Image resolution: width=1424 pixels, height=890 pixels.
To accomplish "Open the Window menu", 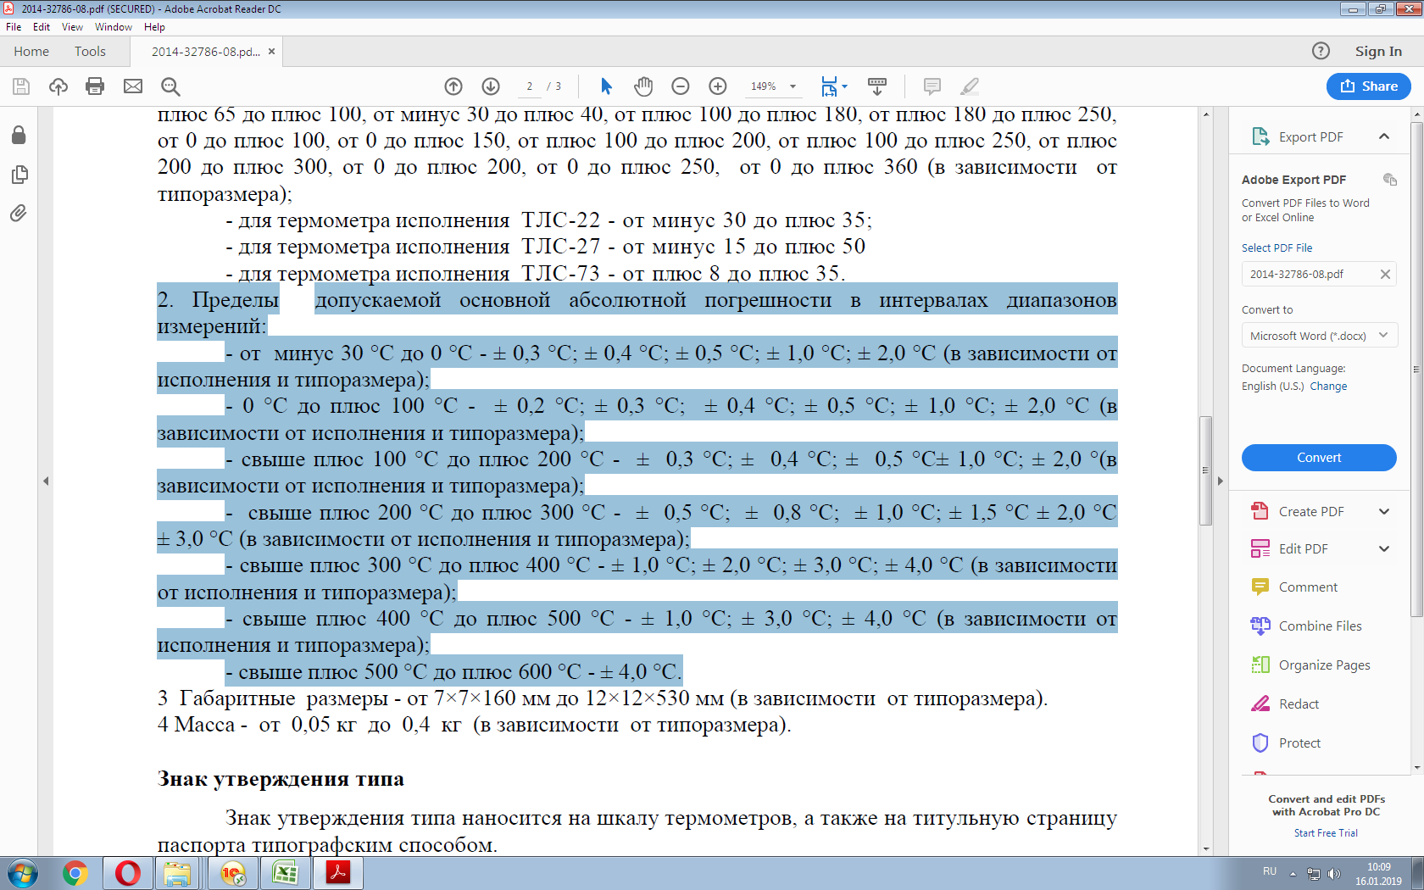I will (113, 27).
